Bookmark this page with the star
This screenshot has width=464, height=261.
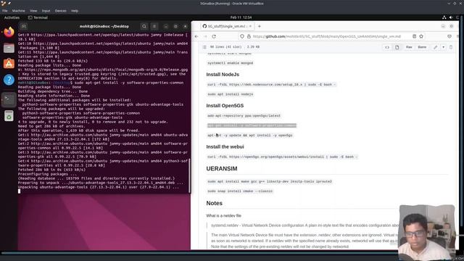tap(421, 36)
